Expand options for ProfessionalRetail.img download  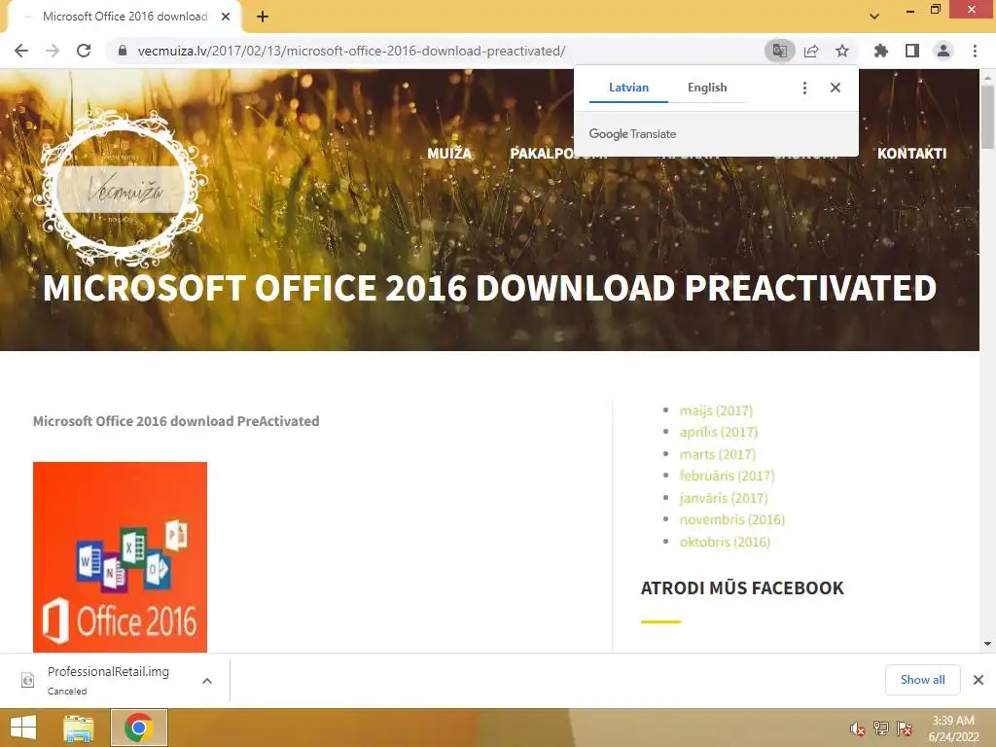pos(207,681)
